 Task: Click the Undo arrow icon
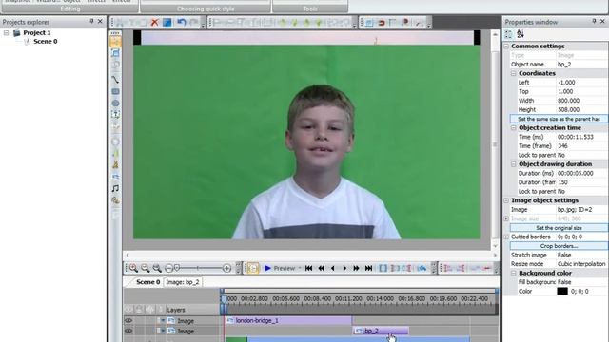(x=182, y=23)
